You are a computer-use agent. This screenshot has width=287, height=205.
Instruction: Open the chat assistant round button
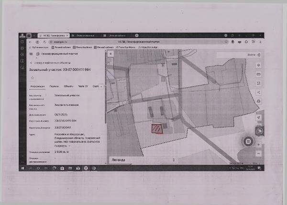[248, 141]
